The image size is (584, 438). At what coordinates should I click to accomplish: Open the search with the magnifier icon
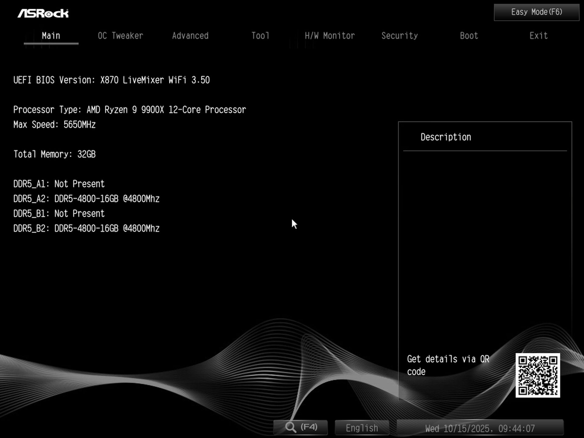click(x=300, y=427)
